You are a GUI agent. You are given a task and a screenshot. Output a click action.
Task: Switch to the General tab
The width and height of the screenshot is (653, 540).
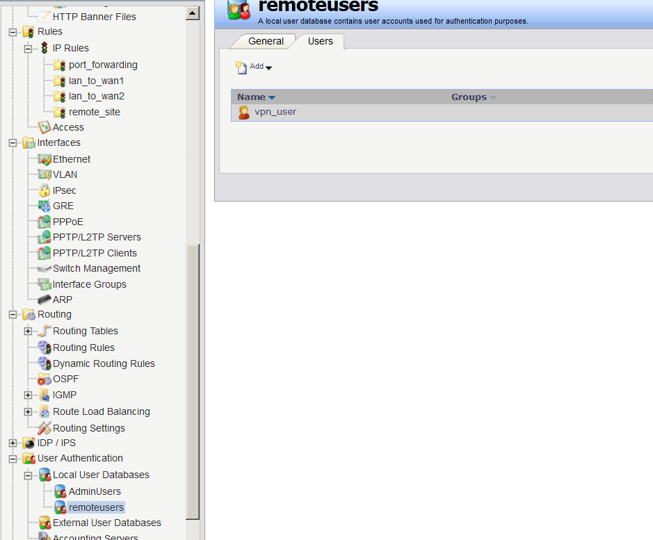(266, 41)
